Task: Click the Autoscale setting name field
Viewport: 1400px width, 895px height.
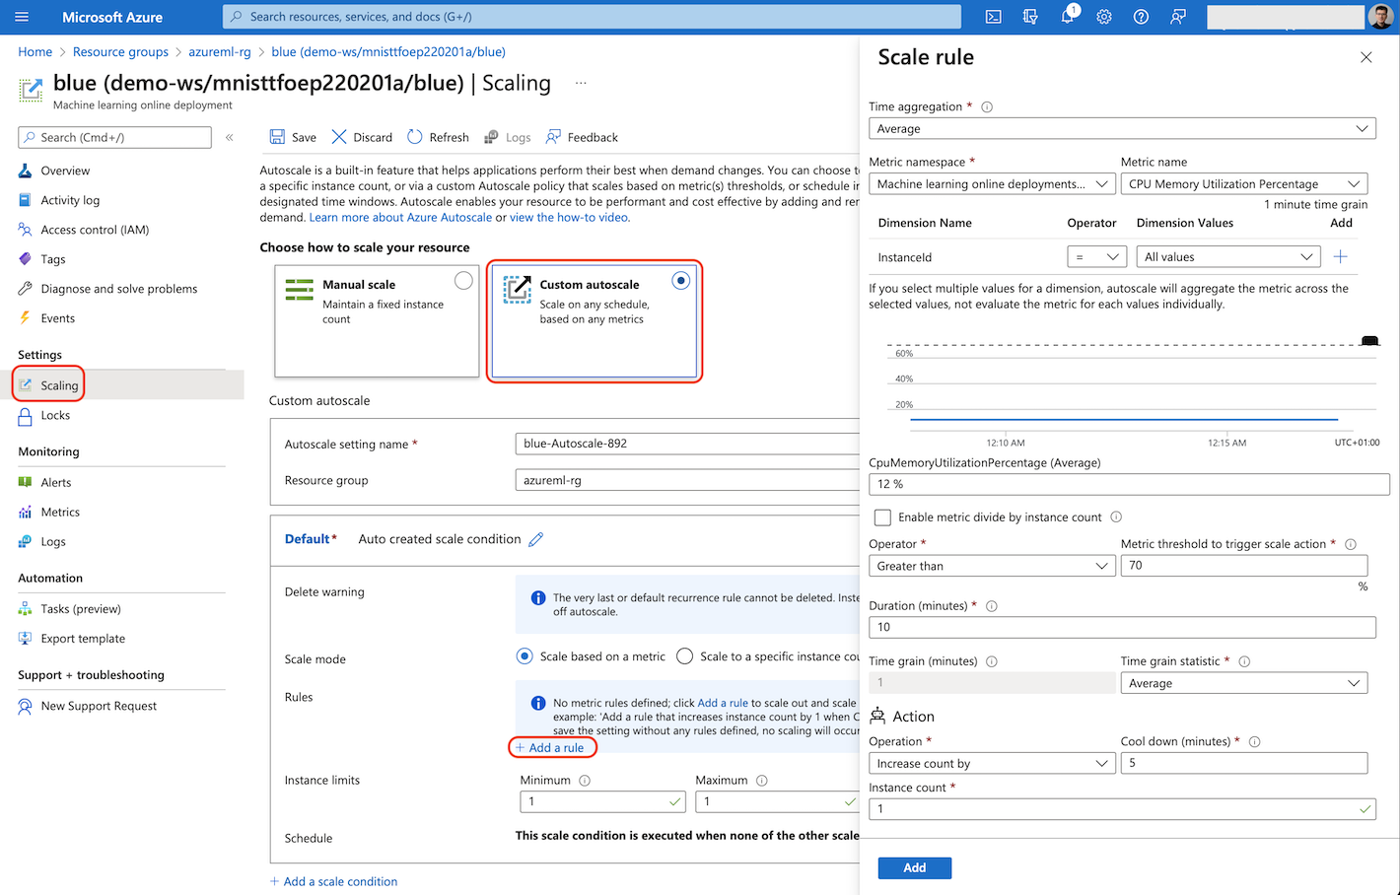Action: pyautogui.click(x=687, y=444)
